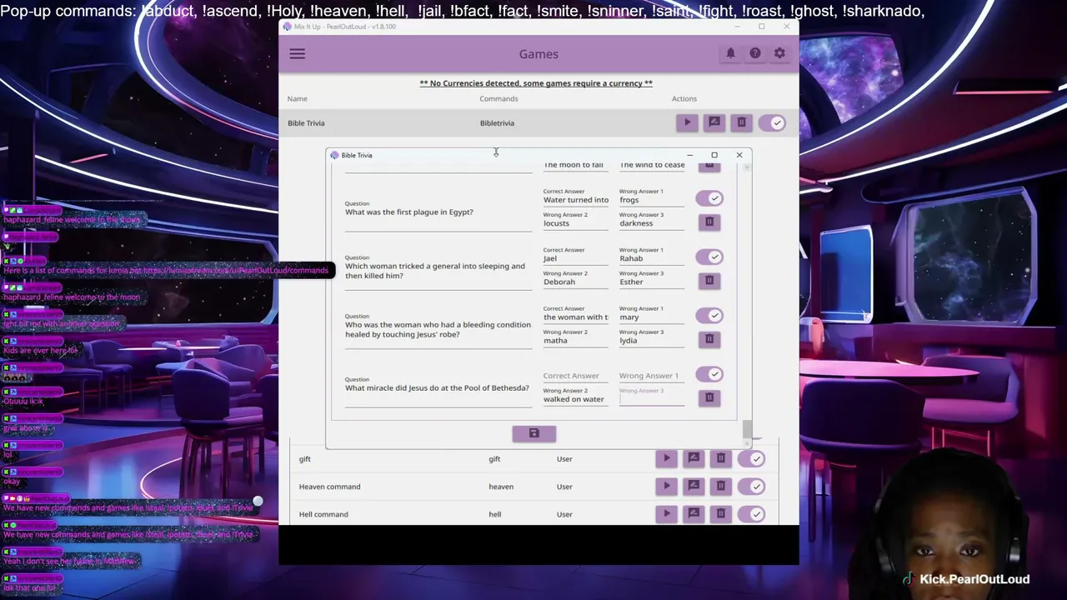Select the 'Heaven command' row name
Screen dimensions: 1067x600
coord(330,487)
